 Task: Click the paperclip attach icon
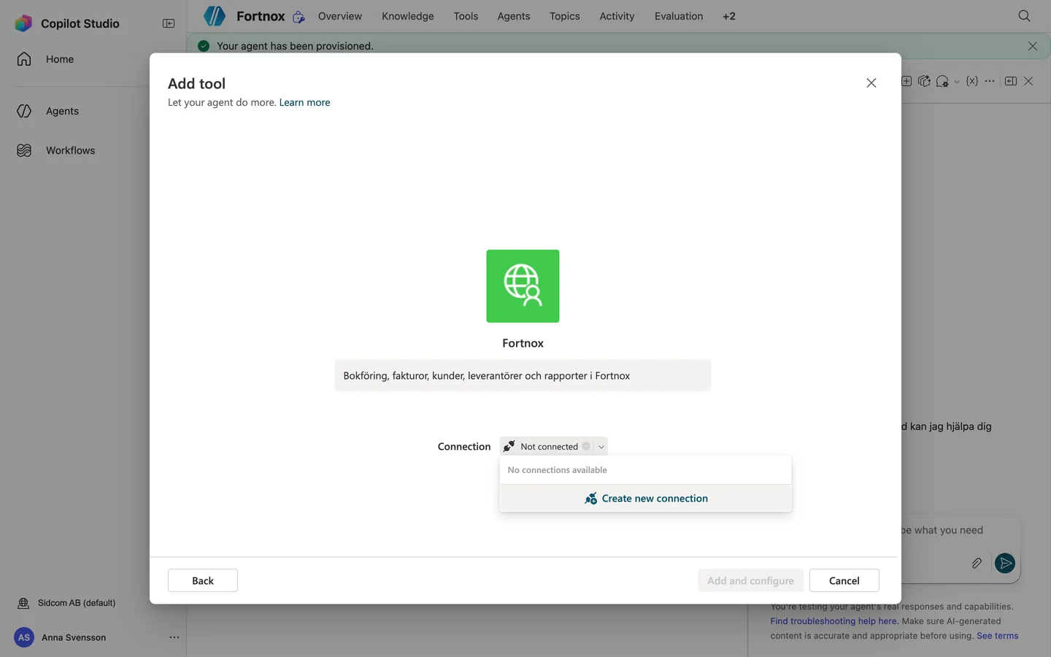tap(977, 563)
